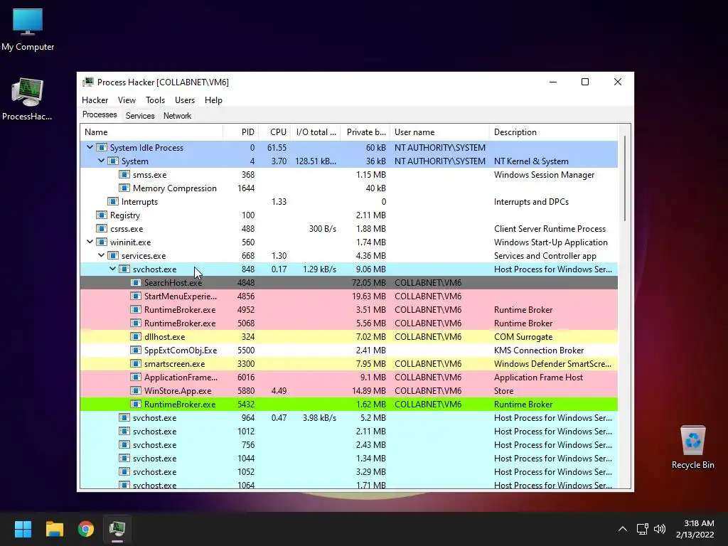
Task: Click the taskbar clock showing 3:18 AM
Action: point(695,529)
